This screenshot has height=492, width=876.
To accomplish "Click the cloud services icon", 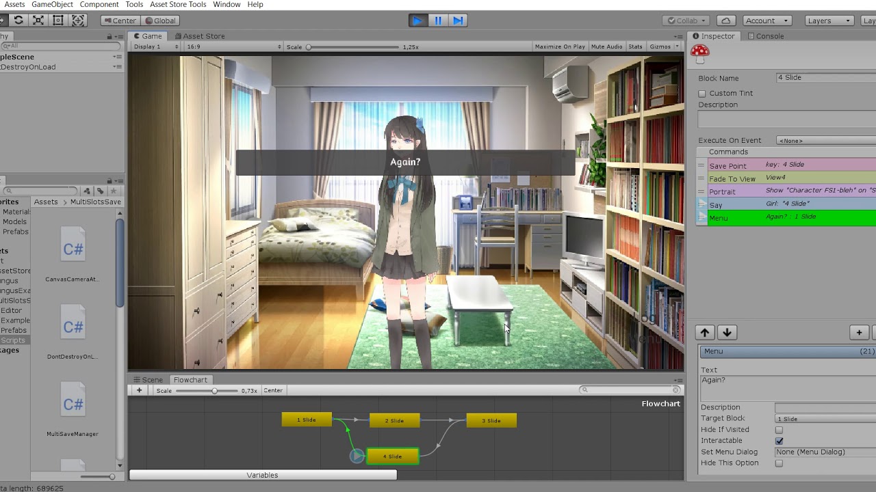I will click(x=726, y=20).
